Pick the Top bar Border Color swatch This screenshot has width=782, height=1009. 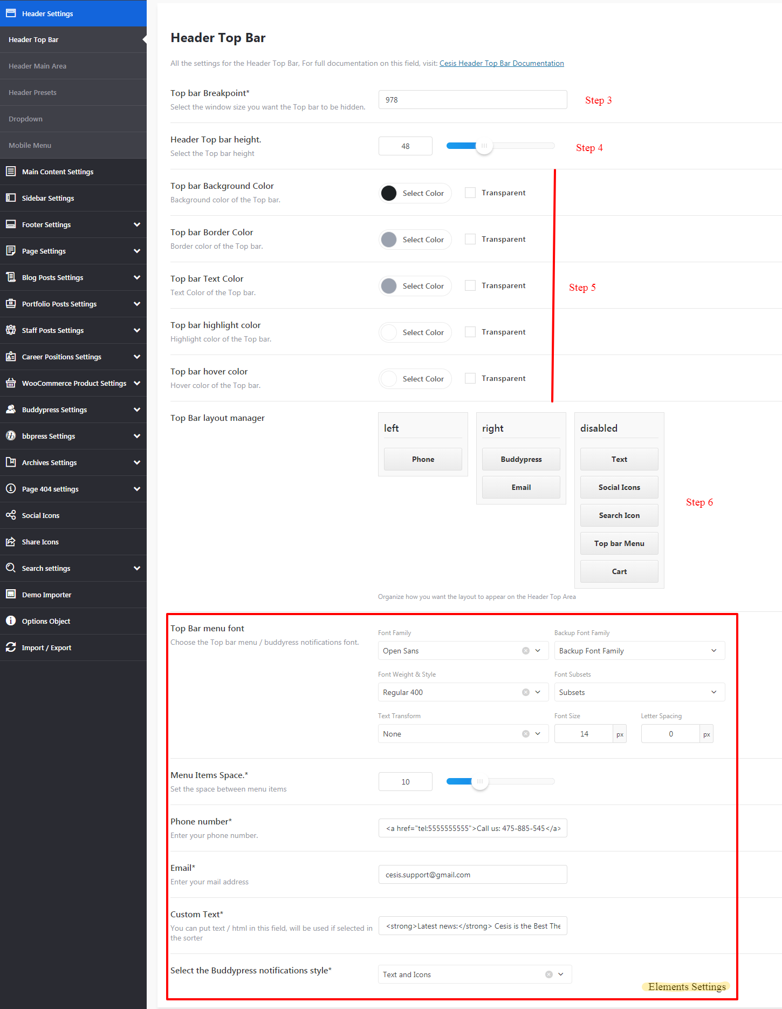(389, 240)
